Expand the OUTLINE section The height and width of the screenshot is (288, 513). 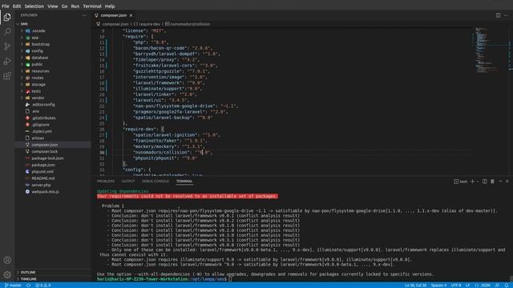pos(28,272)
